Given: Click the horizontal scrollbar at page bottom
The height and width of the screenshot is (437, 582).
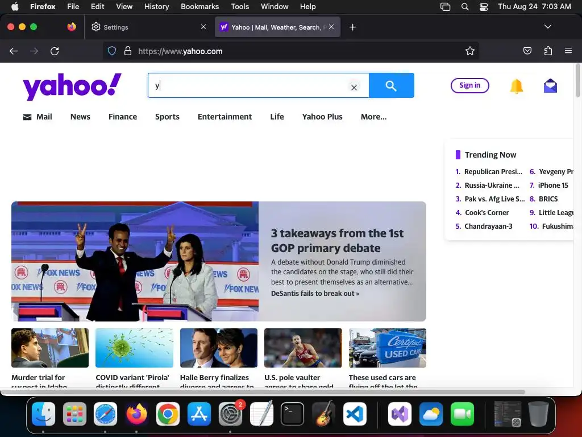Looking at the screenshot, I should click(263, 392).
